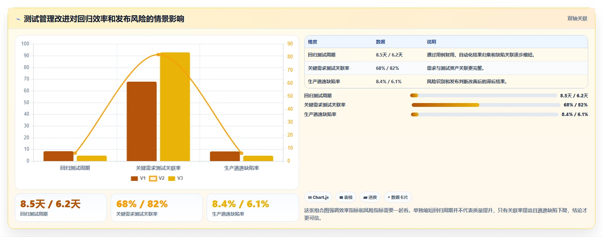Toggle the V1 legend swatch
This screenshot has height=237, width=603.
point(134,178)
